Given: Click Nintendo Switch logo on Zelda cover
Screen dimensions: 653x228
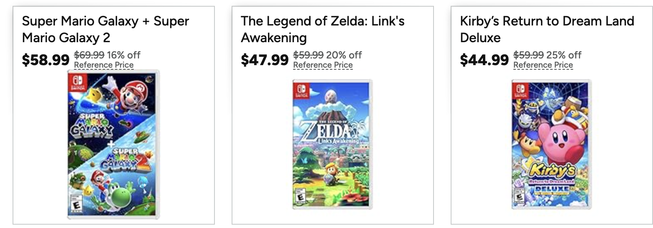Looking at the screenshot, I should coord(301,91).
